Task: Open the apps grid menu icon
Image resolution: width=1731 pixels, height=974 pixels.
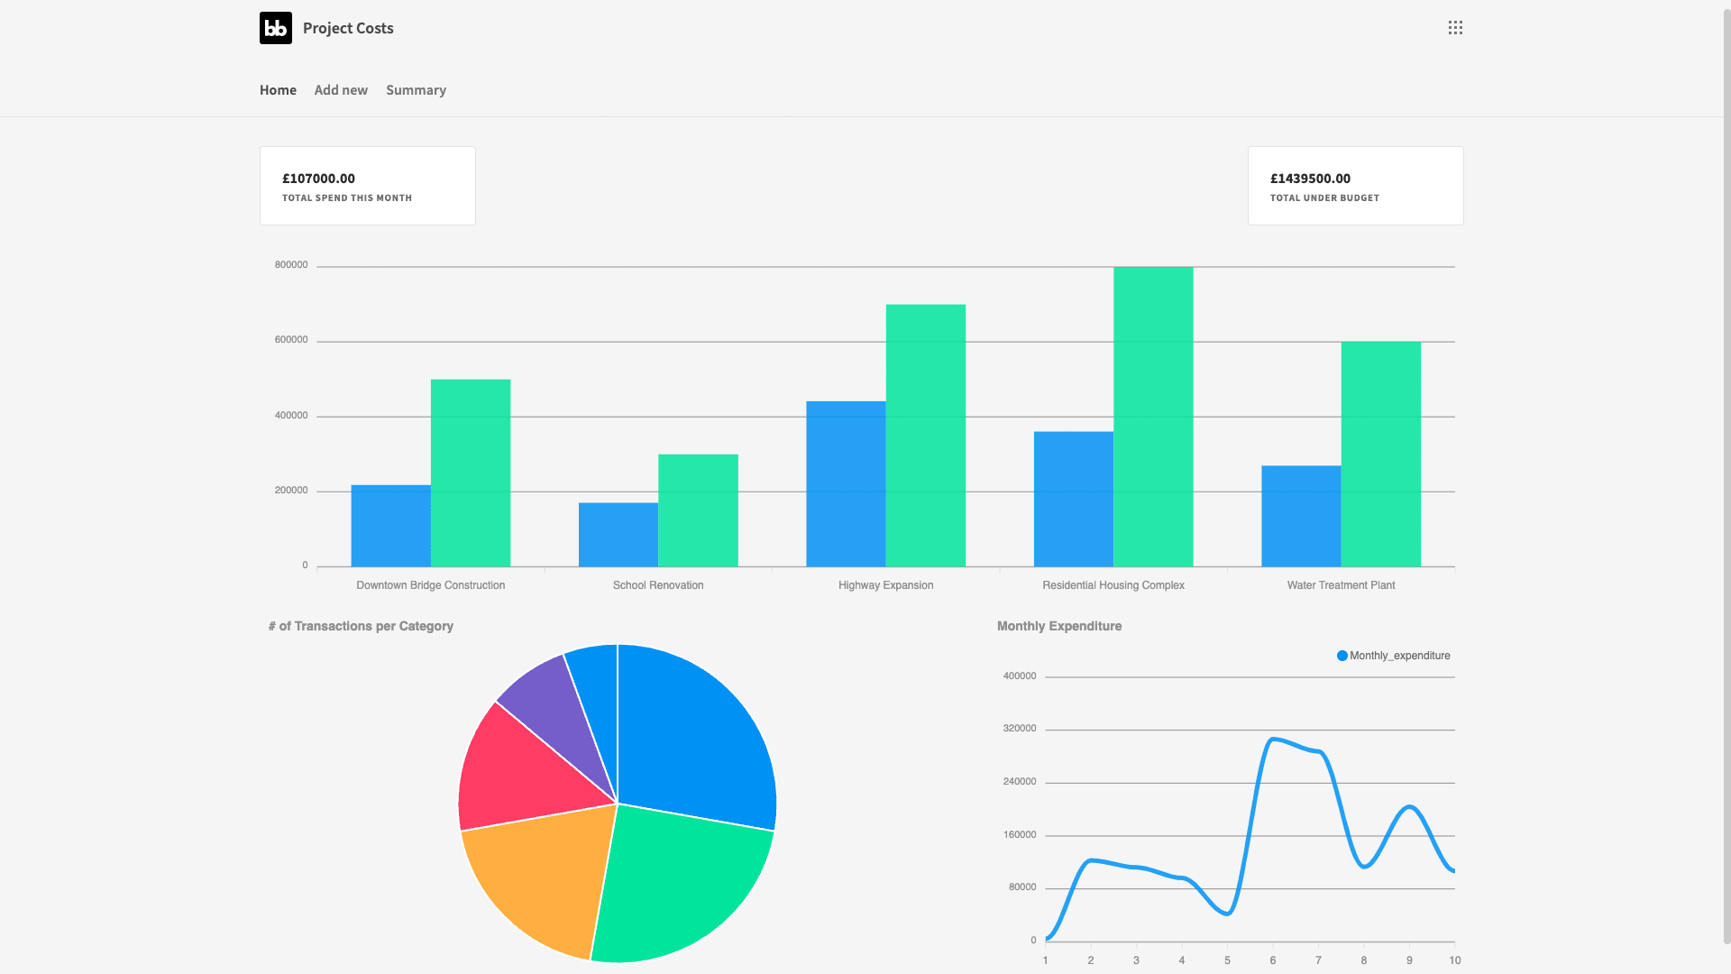Action: click(1455, 28)
